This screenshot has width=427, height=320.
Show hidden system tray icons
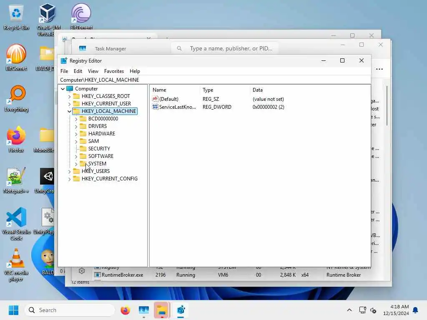click(x=349, y=310)
